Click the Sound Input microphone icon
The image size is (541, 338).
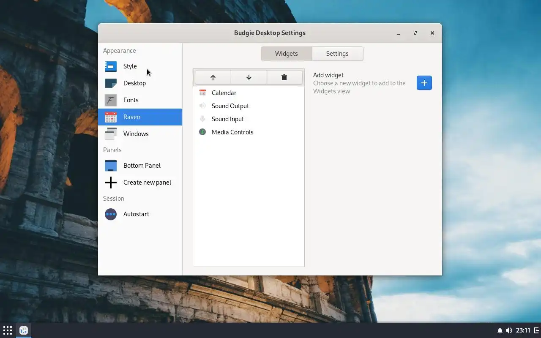(x=202, y=119)
